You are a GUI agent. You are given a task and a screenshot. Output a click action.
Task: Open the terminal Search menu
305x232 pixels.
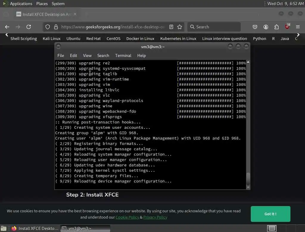pyautogui.click(x=103, y=55)
